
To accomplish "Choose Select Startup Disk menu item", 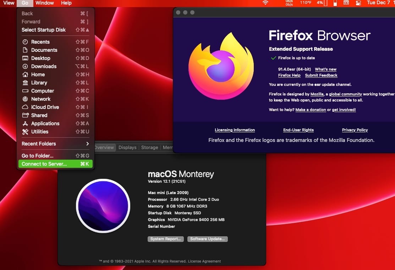I will click(x=55, y=30).
